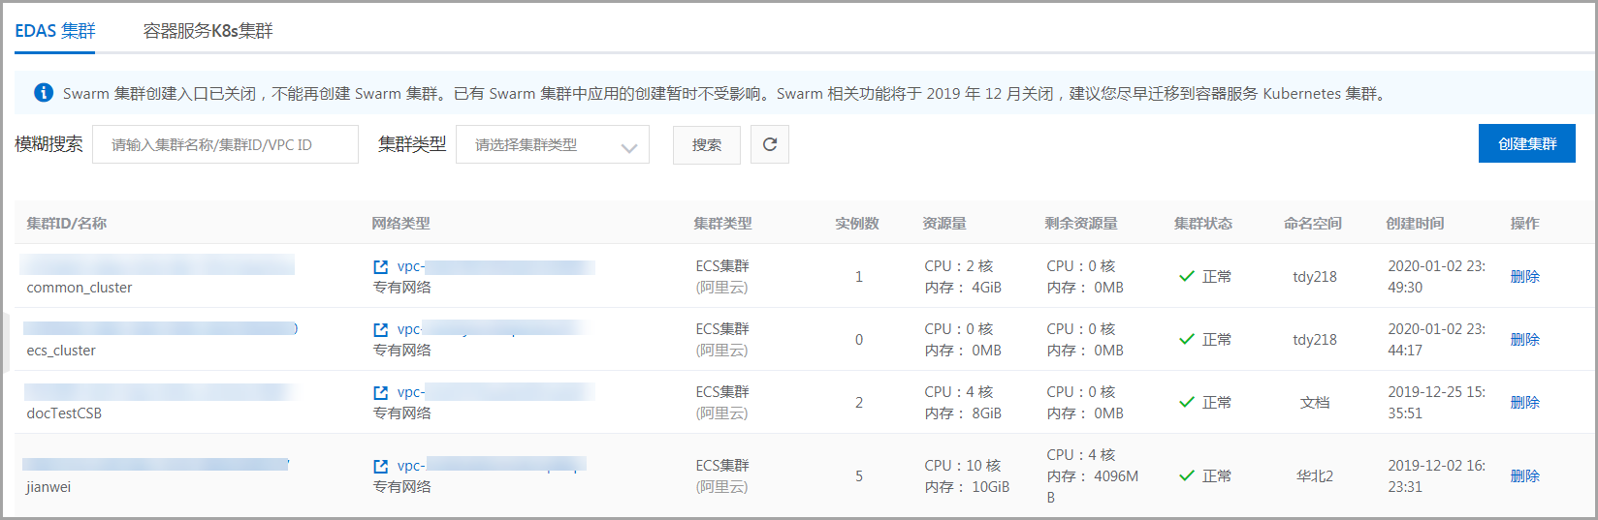
Task: Click the 网络类型 column header
Action: (x=401, y=224)
